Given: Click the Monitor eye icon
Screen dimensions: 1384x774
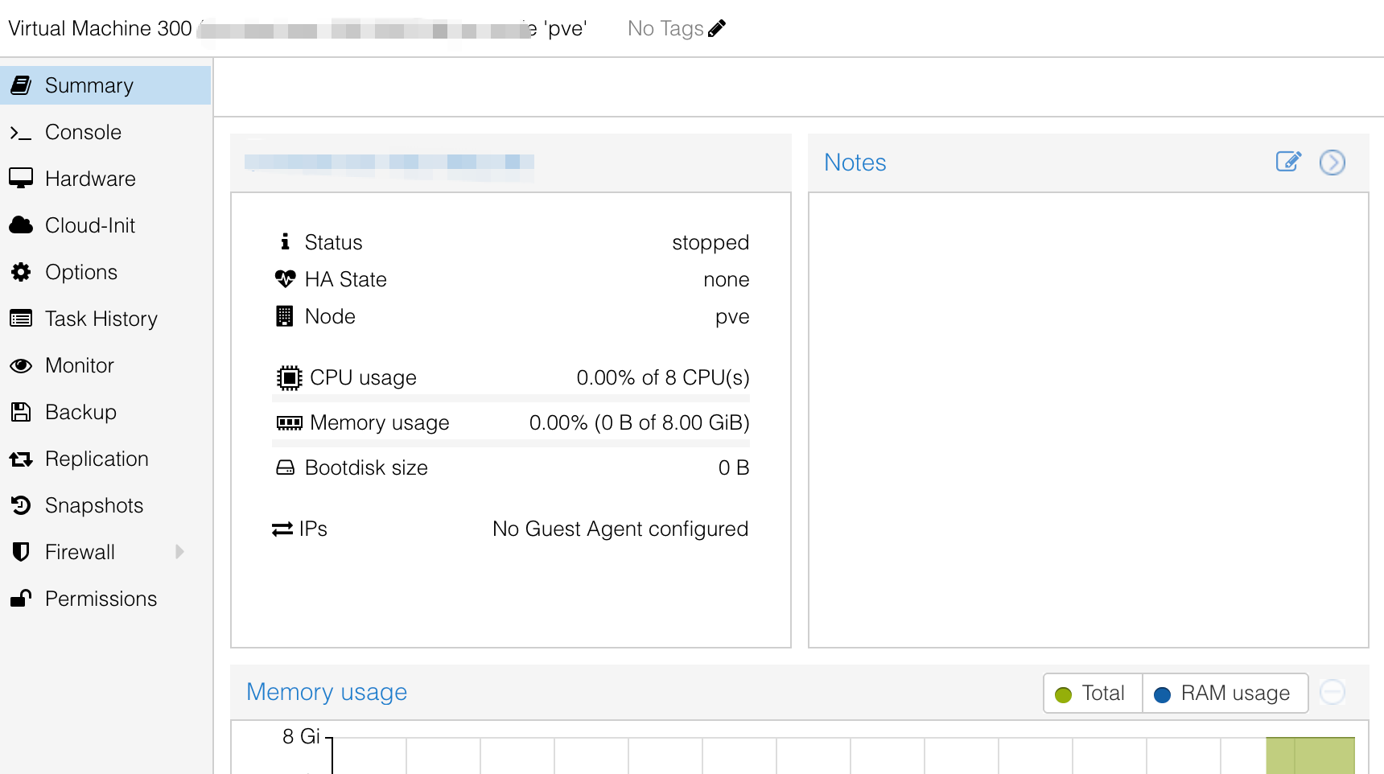Looking at the screenshot, I should tap(21, 365).
